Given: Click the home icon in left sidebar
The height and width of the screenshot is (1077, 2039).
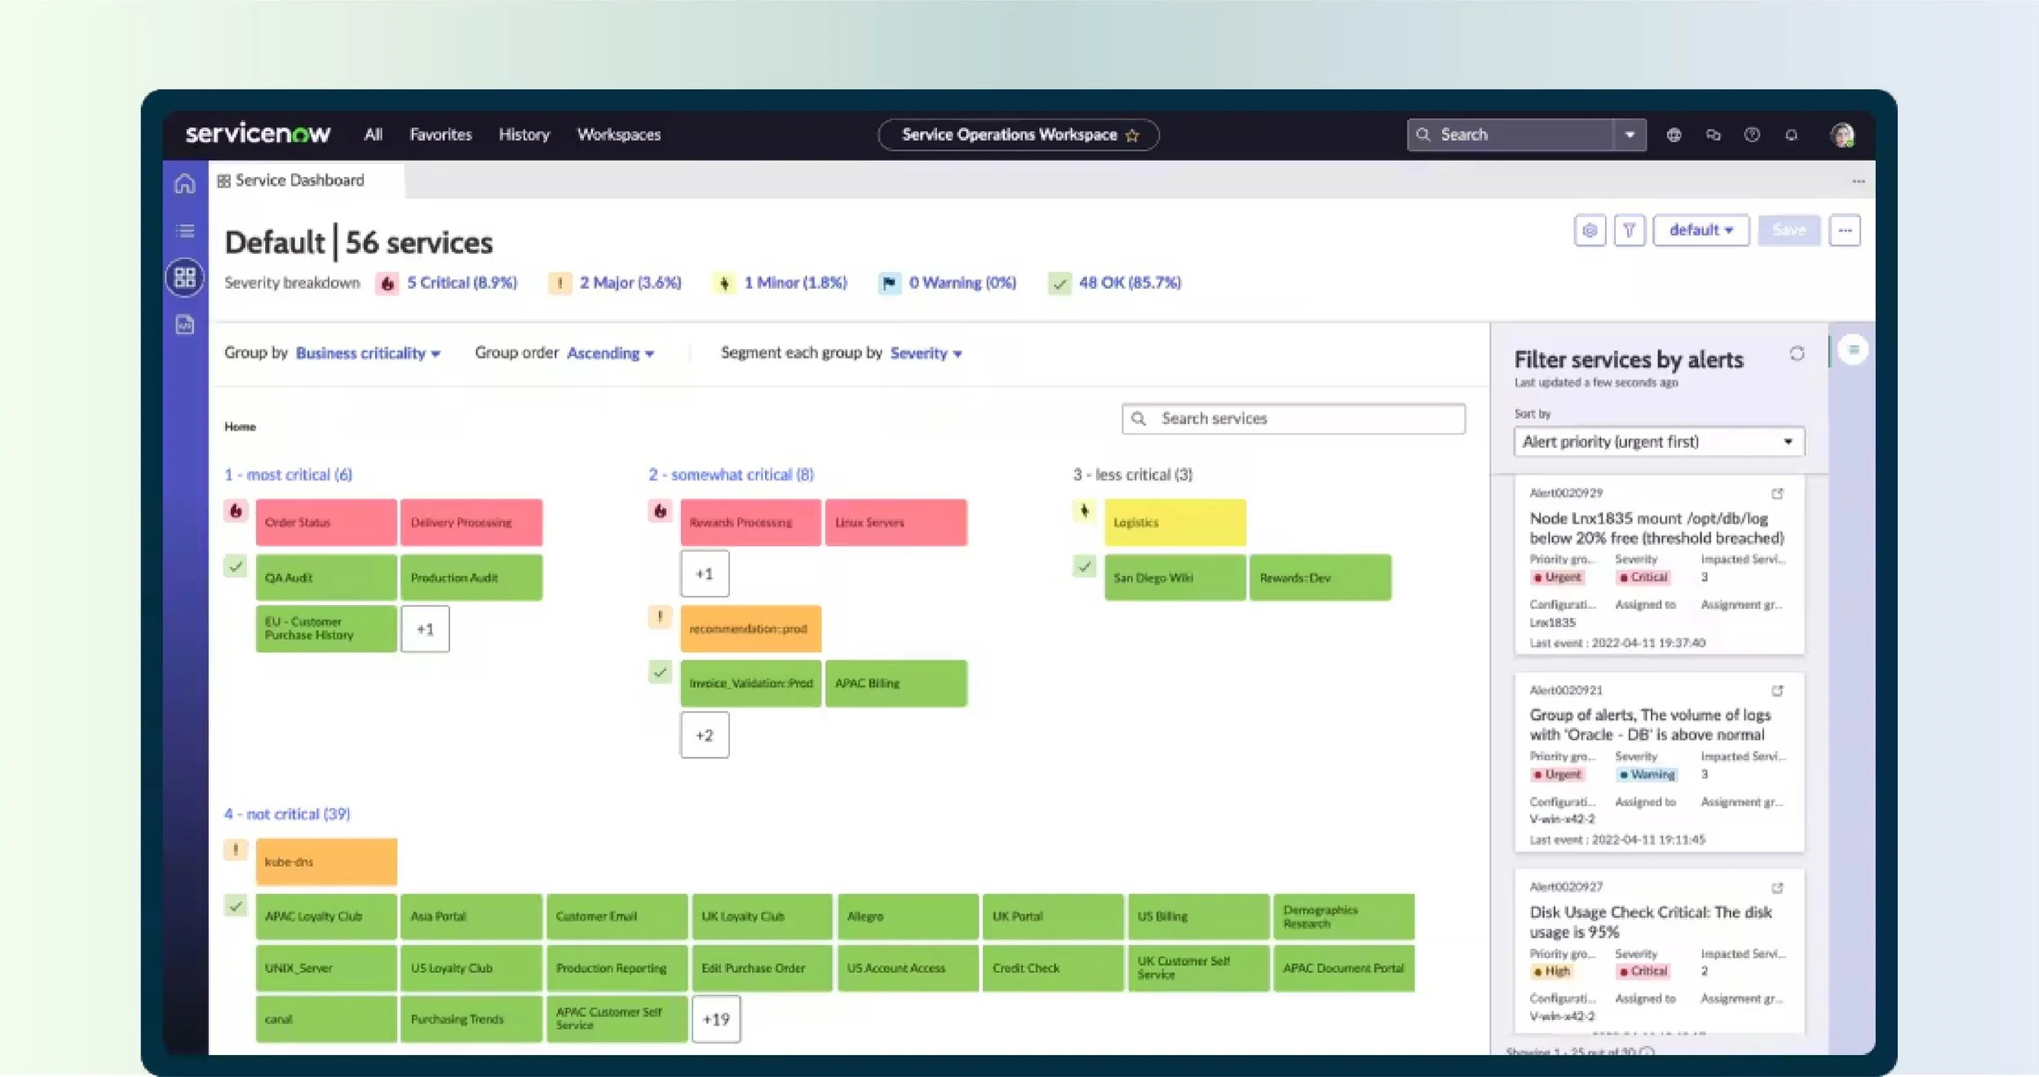Looking at the screenshot, I should click(x=185, y=184).
